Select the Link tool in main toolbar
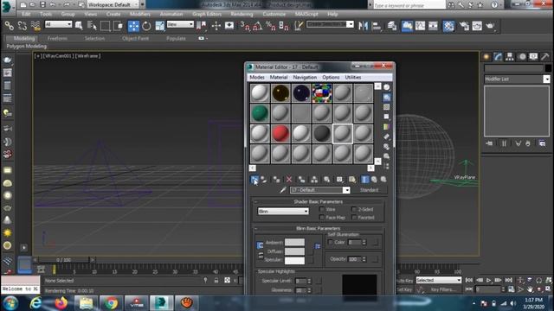This screenshot has width=554, height=311. (10, 26)
